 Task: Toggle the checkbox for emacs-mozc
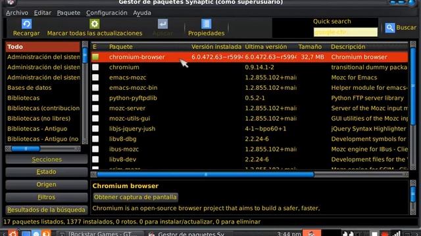tap(95, 77)
